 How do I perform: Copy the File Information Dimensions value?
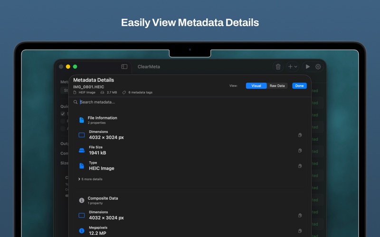point(300,135)
